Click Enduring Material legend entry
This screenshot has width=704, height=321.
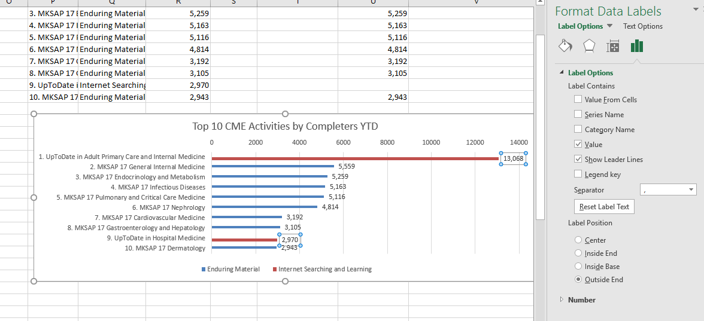[x=230, y=269]
